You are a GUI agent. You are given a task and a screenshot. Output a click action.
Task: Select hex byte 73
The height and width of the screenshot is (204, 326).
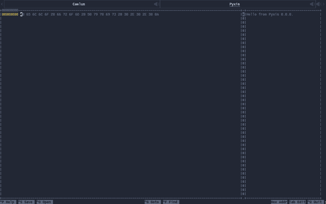[114, 14]
